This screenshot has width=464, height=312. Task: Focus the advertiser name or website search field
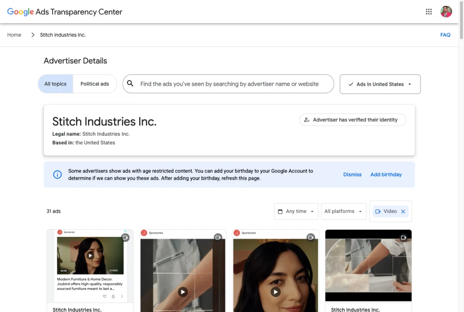228,84
